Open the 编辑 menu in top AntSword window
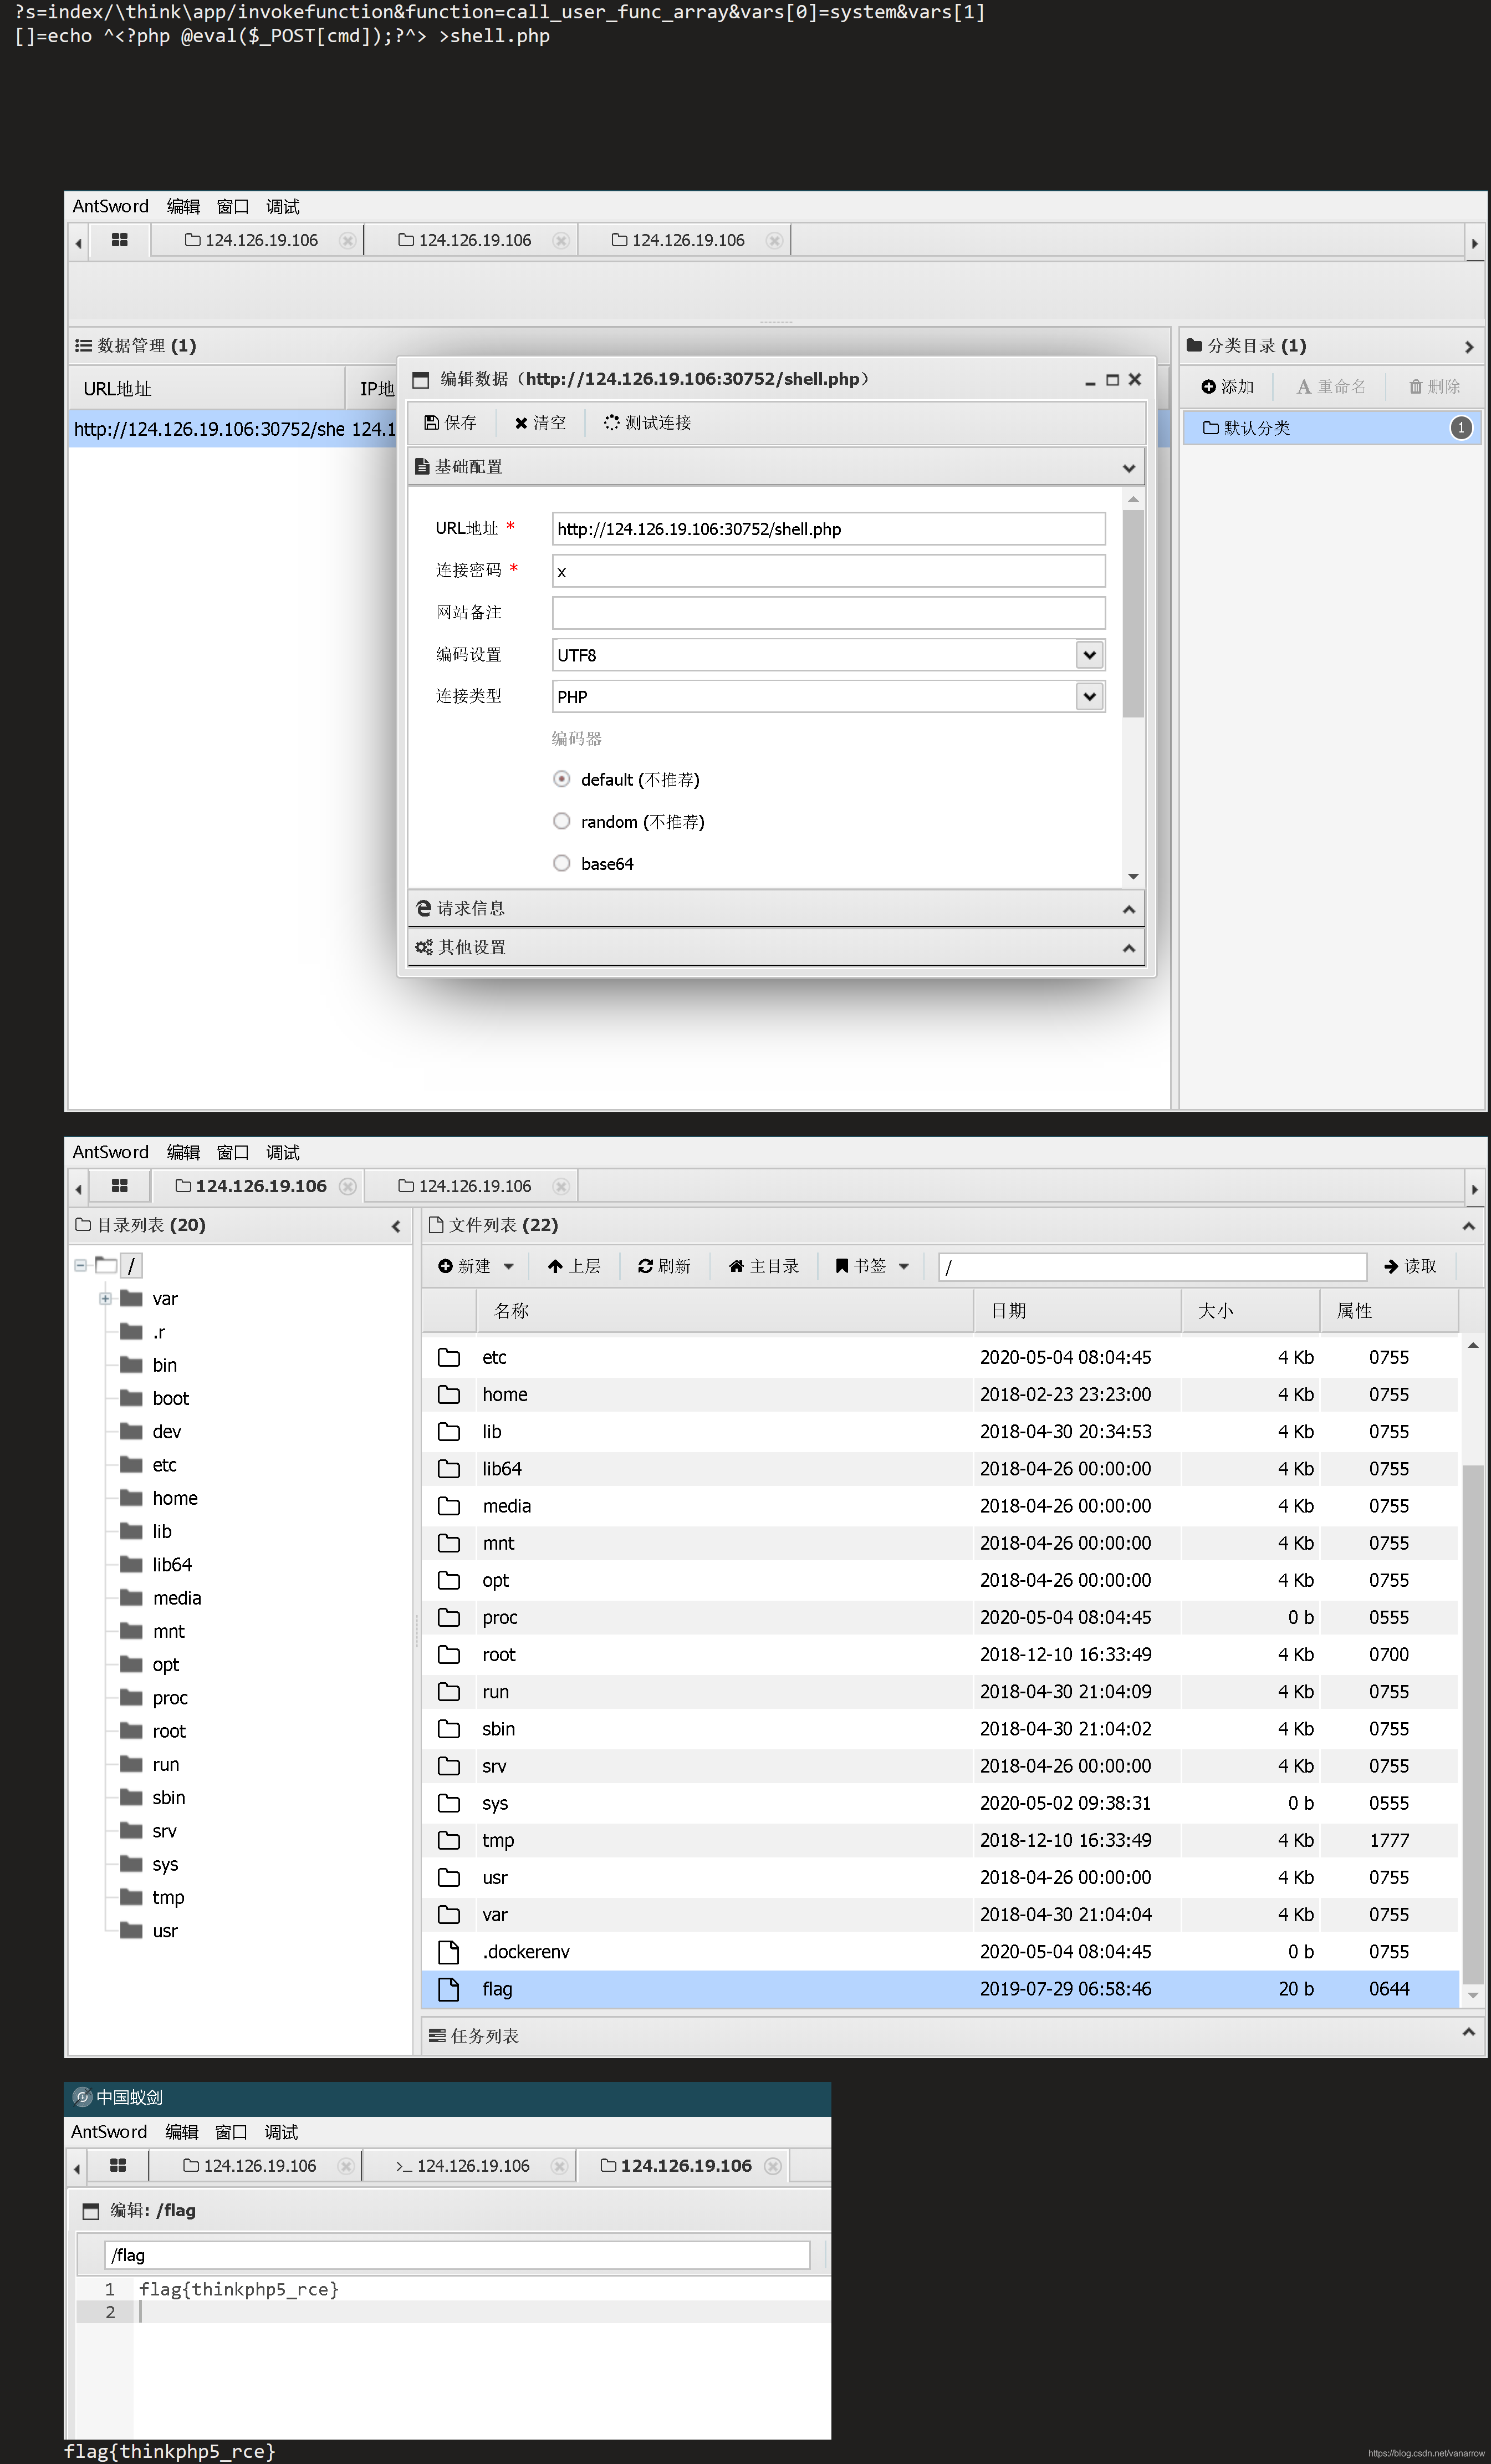The height and width of the screenshot is (2464, 1491). tap(183, 207)
